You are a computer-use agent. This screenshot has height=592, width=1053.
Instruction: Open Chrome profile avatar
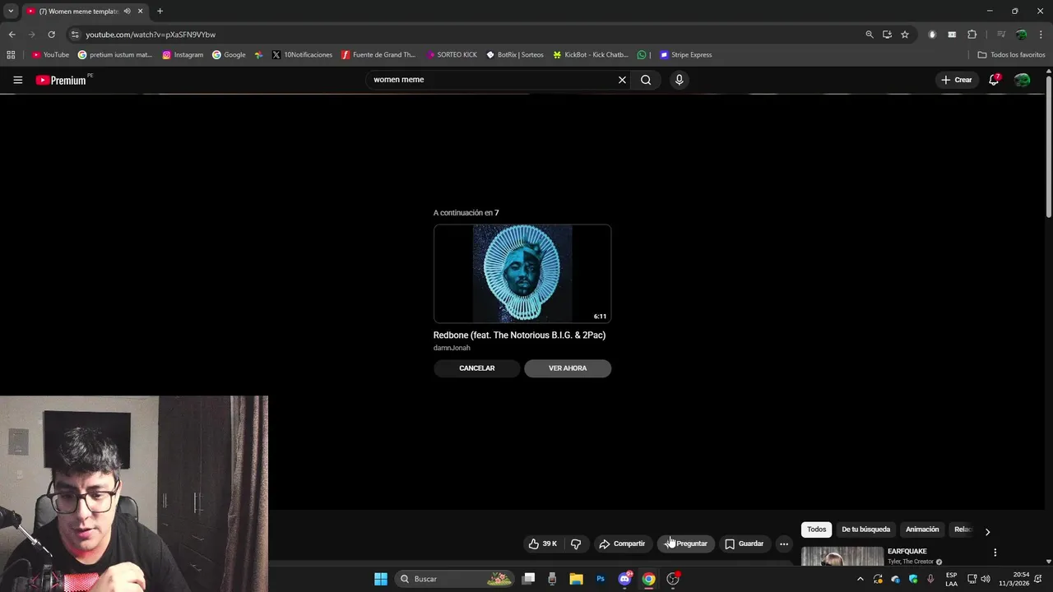click(x=1021, y=35)
